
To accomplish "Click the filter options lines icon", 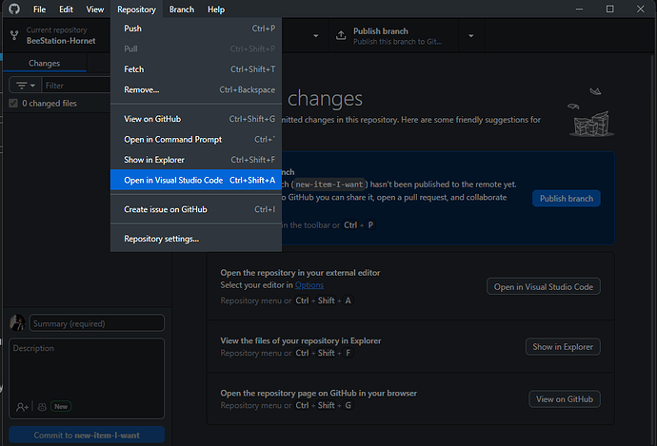I will coord(25,86).
